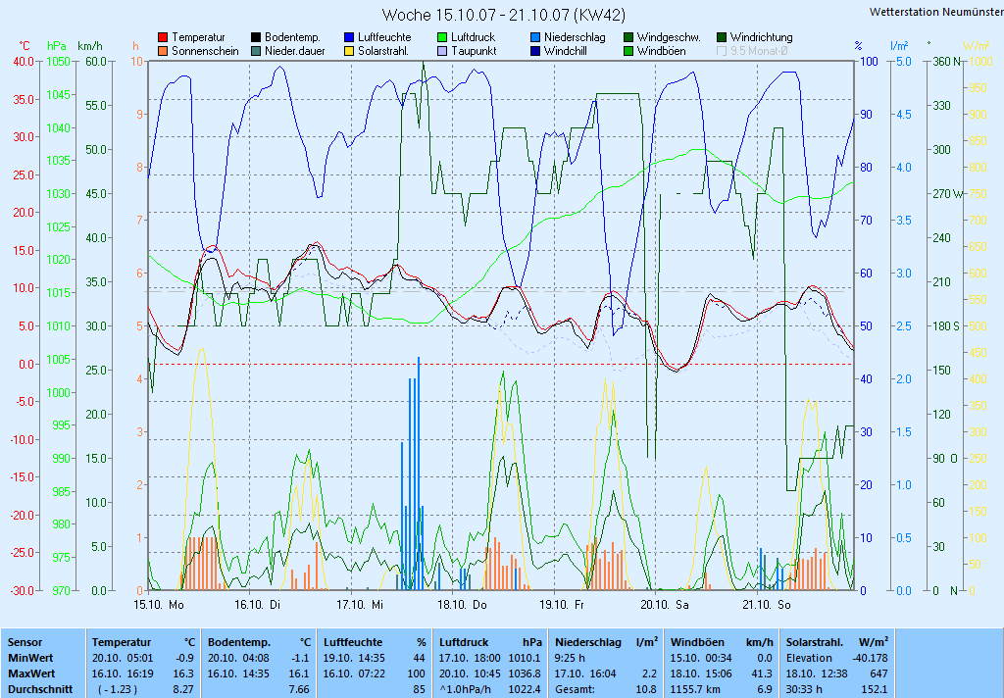Screen dimensions: 1004x698
Task: Click the Nieder.dauer legend square
Action: 256,51
